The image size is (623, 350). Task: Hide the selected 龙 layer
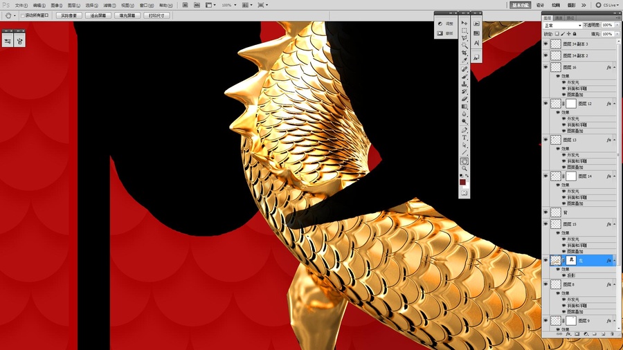pyautogui.click(x=545, y=260)
